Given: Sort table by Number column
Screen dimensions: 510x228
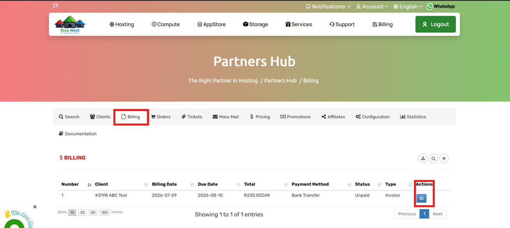Looking at the screenshot, I should click(x=76, y=184).
